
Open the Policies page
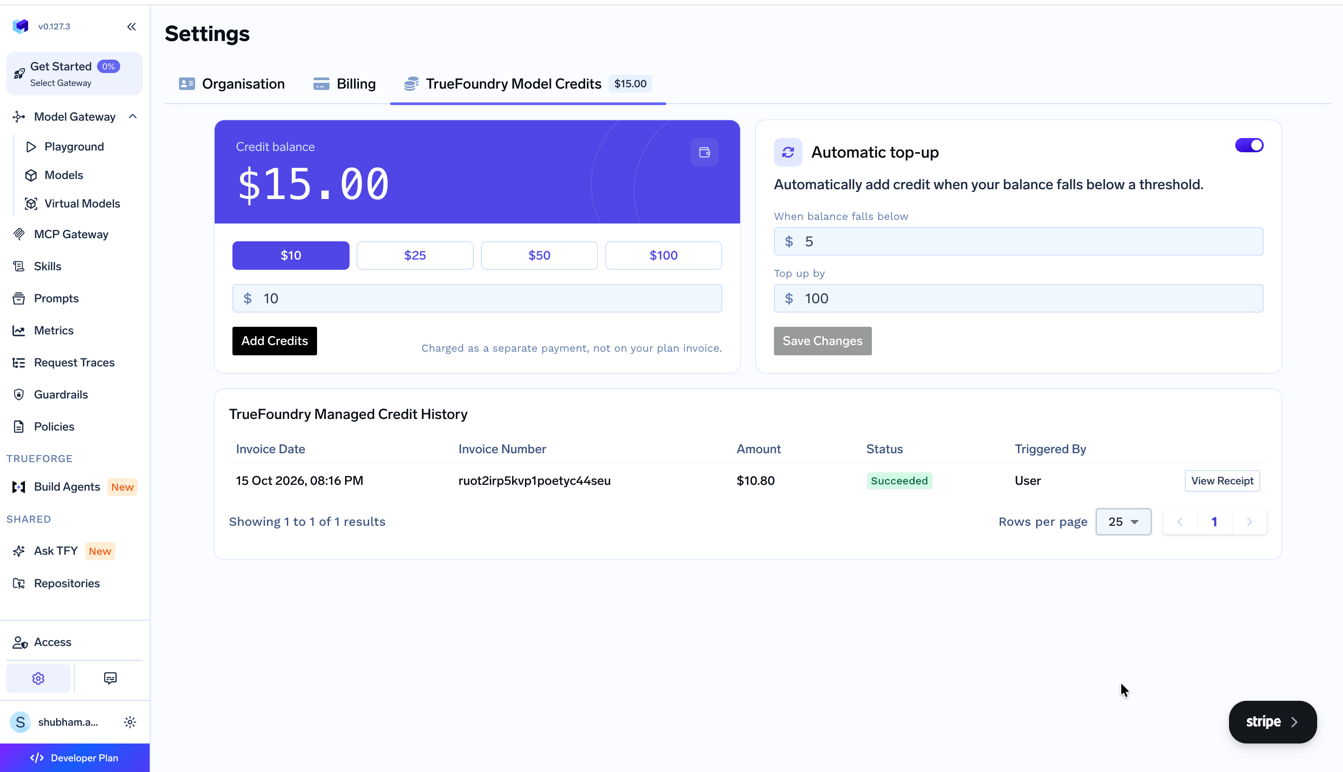(x=54, y=427)
